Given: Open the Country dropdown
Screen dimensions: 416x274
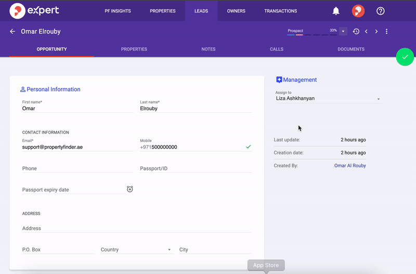Looking at the screenshot, I should pos(137,250).
